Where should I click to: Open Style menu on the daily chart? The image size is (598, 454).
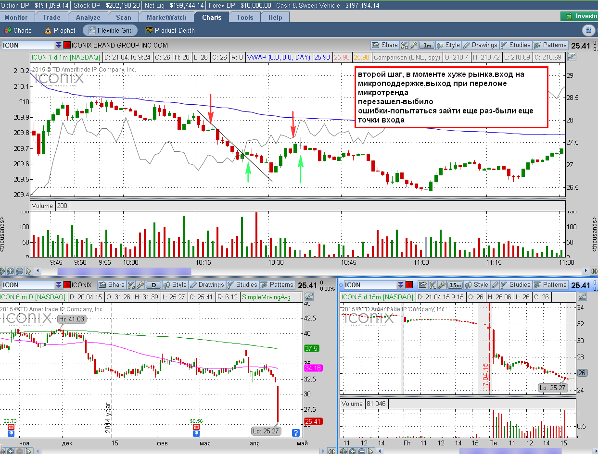coord(175,285)
